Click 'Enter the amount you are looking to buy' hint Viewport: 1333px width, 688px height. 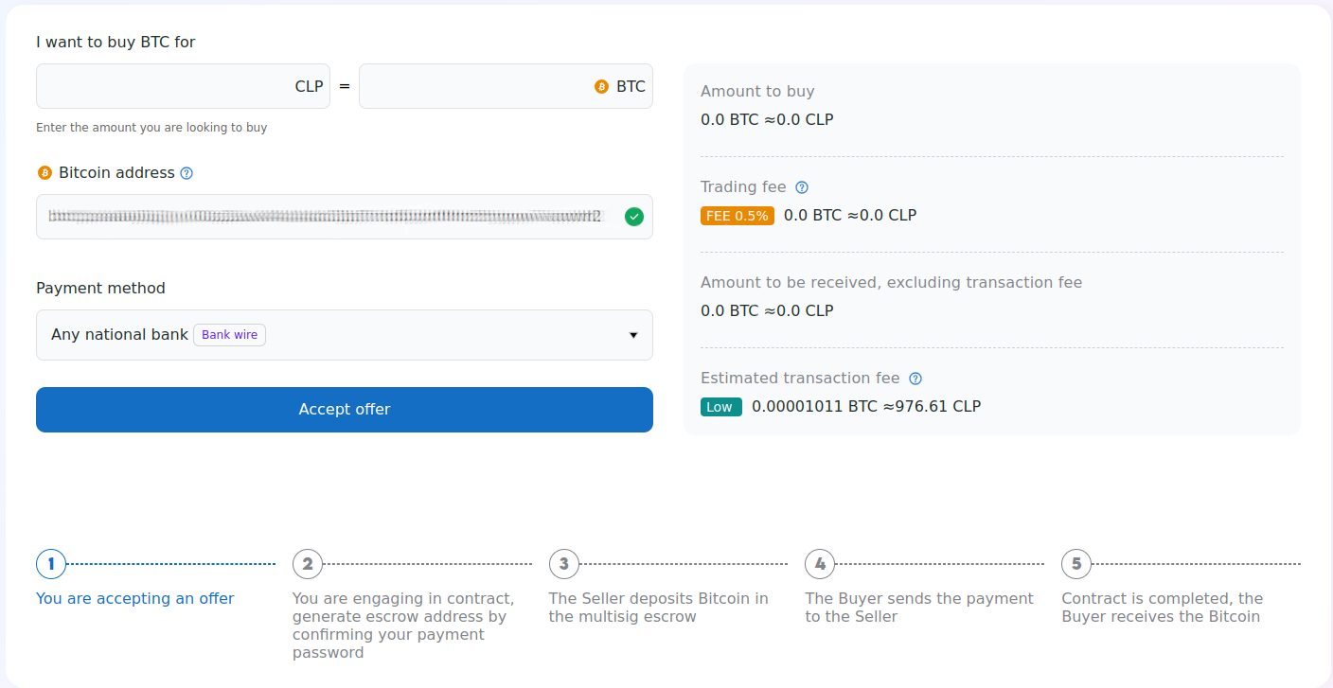[x=151, y=128]
